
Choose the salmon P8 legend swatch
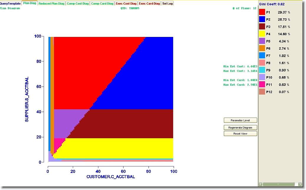[262, 63]
